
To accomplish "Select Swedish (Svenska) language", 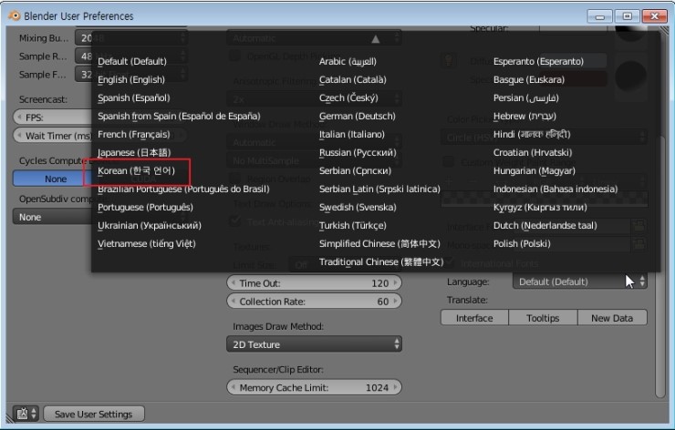I will [358, 208].
